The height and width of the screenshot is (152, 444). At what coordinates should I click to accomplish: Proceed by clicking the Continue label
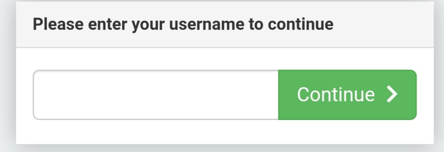click(336, 94)
